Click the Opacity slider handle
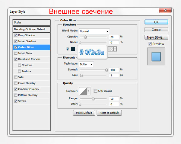 (x=85, y=37)
